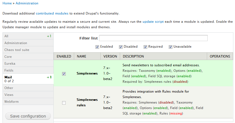Toggle the Unavailable filter checkbox
This screenshot has height=123, width=235.
pyautogui.click(x=170, y=47)
